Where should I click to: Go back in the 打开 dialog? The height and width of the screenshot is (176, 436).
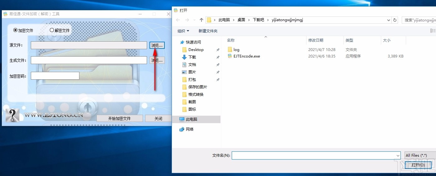pyautogui.click(x=178, y=20)
